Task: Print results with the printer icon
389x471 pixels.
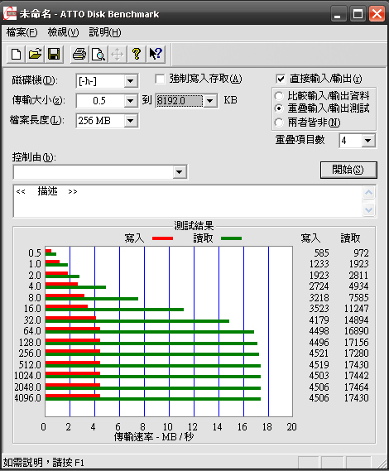Action: [79, 55]
